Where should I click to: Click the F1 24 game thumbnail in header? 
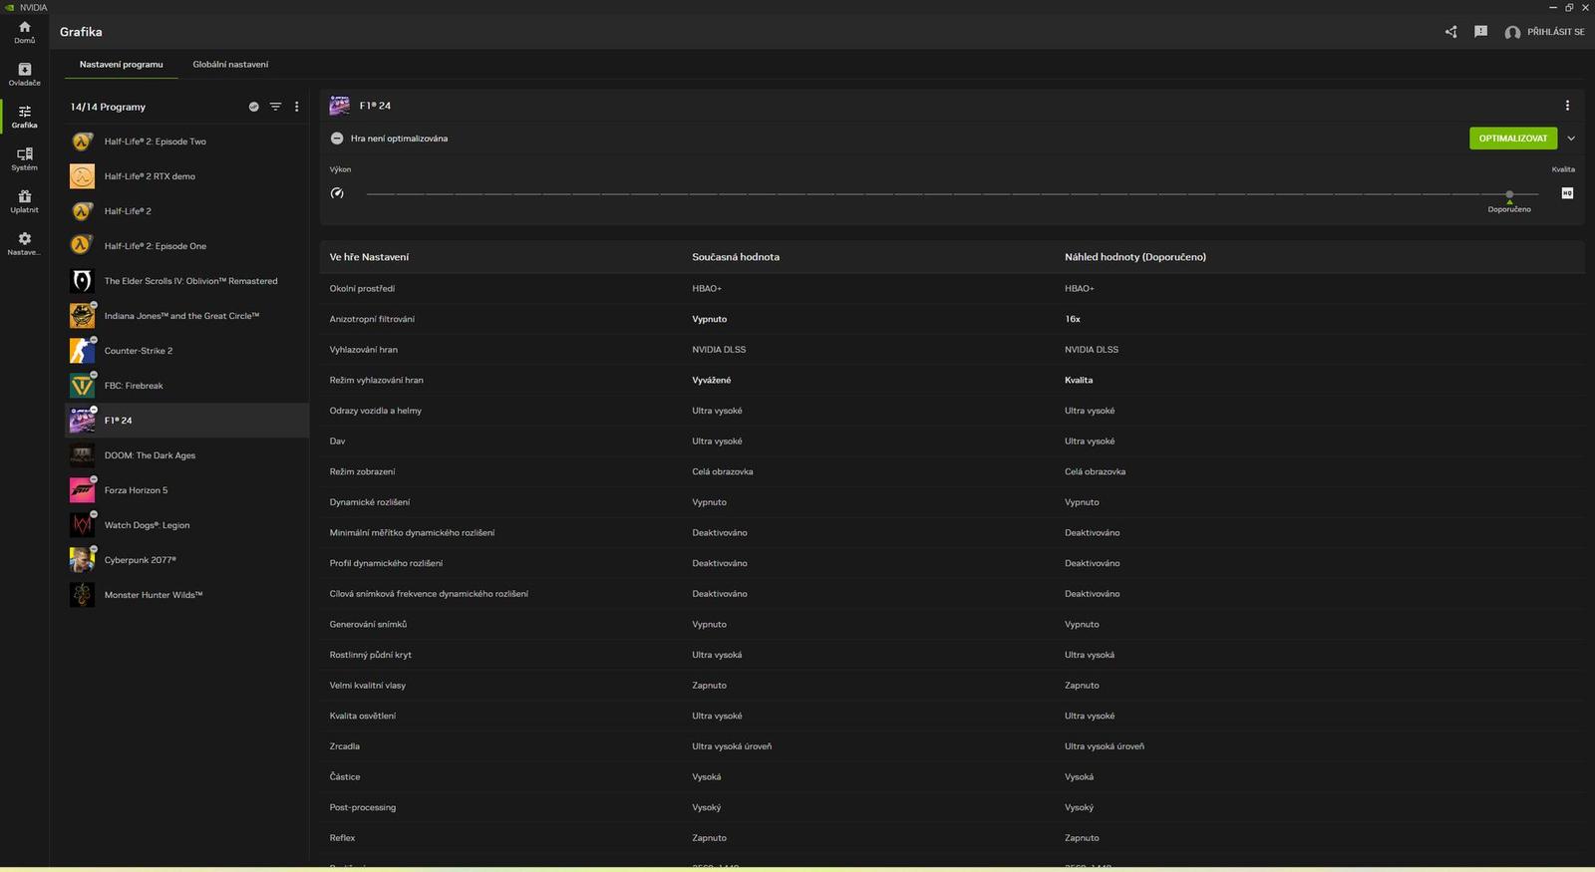coord(340,106)
